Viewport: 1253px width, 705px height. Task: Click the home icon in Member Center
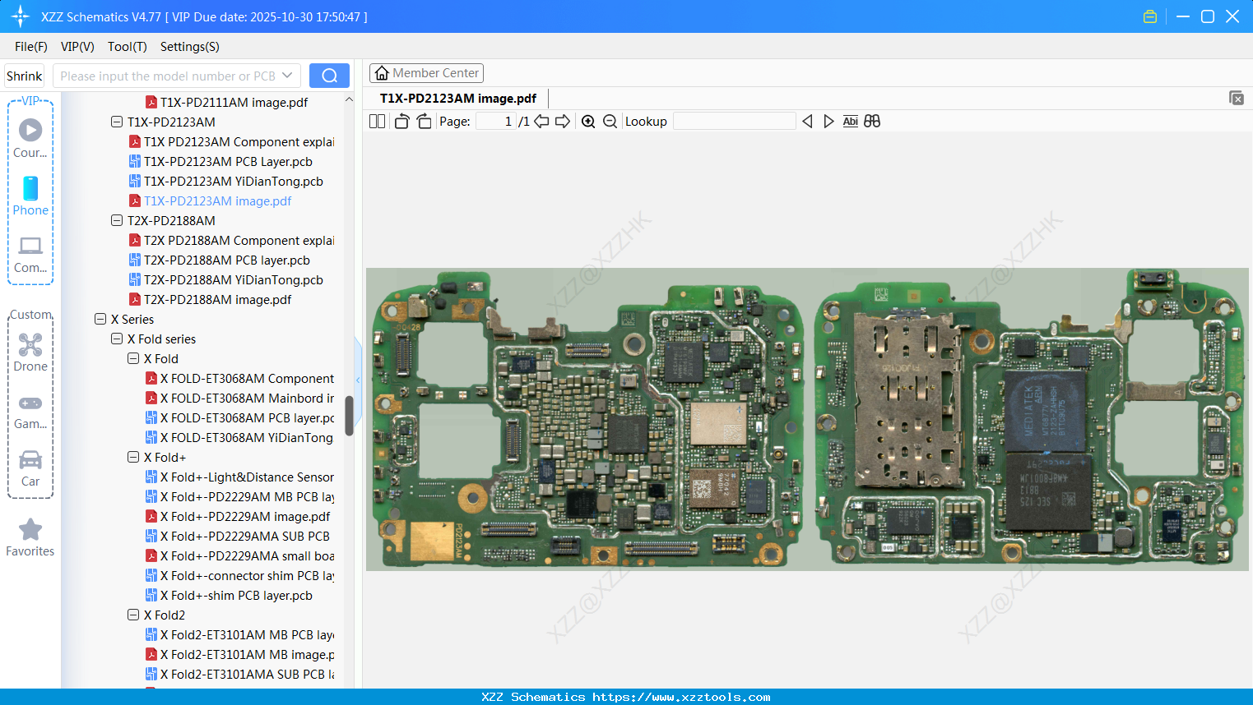pyautogui.click(x=382, y=73)
